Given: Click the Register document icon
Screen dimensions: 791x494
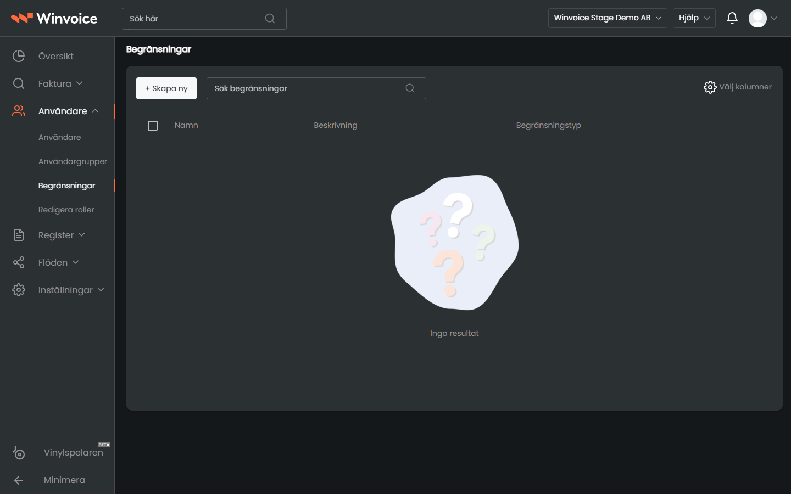Looking at the screenshot, I should [19, 235].
